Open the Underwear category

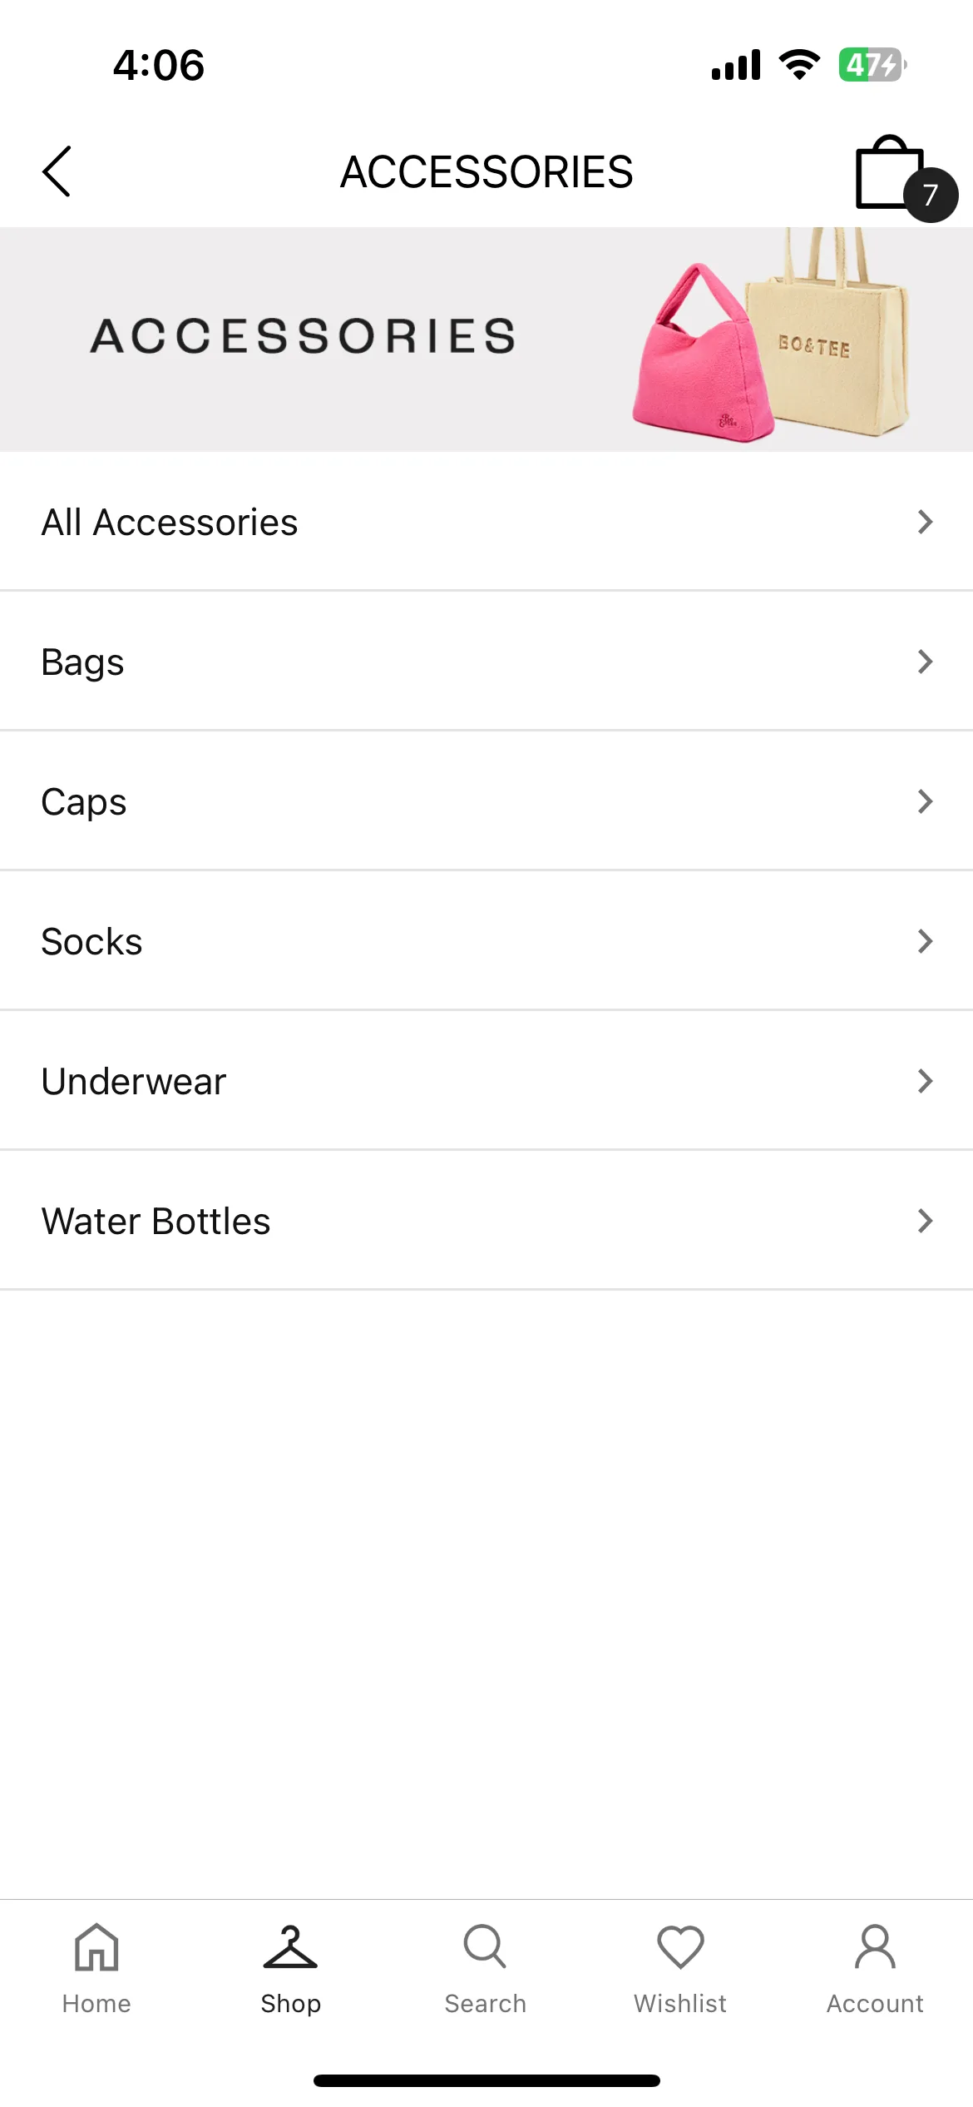486,1081
